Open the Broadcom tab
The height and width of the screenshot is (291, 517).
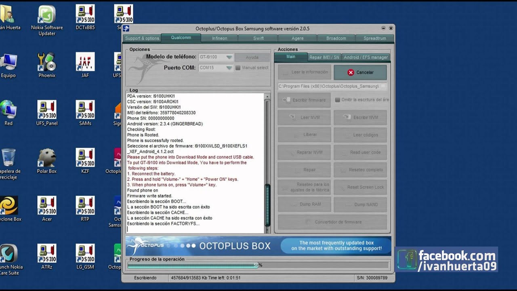coord(336,38)
